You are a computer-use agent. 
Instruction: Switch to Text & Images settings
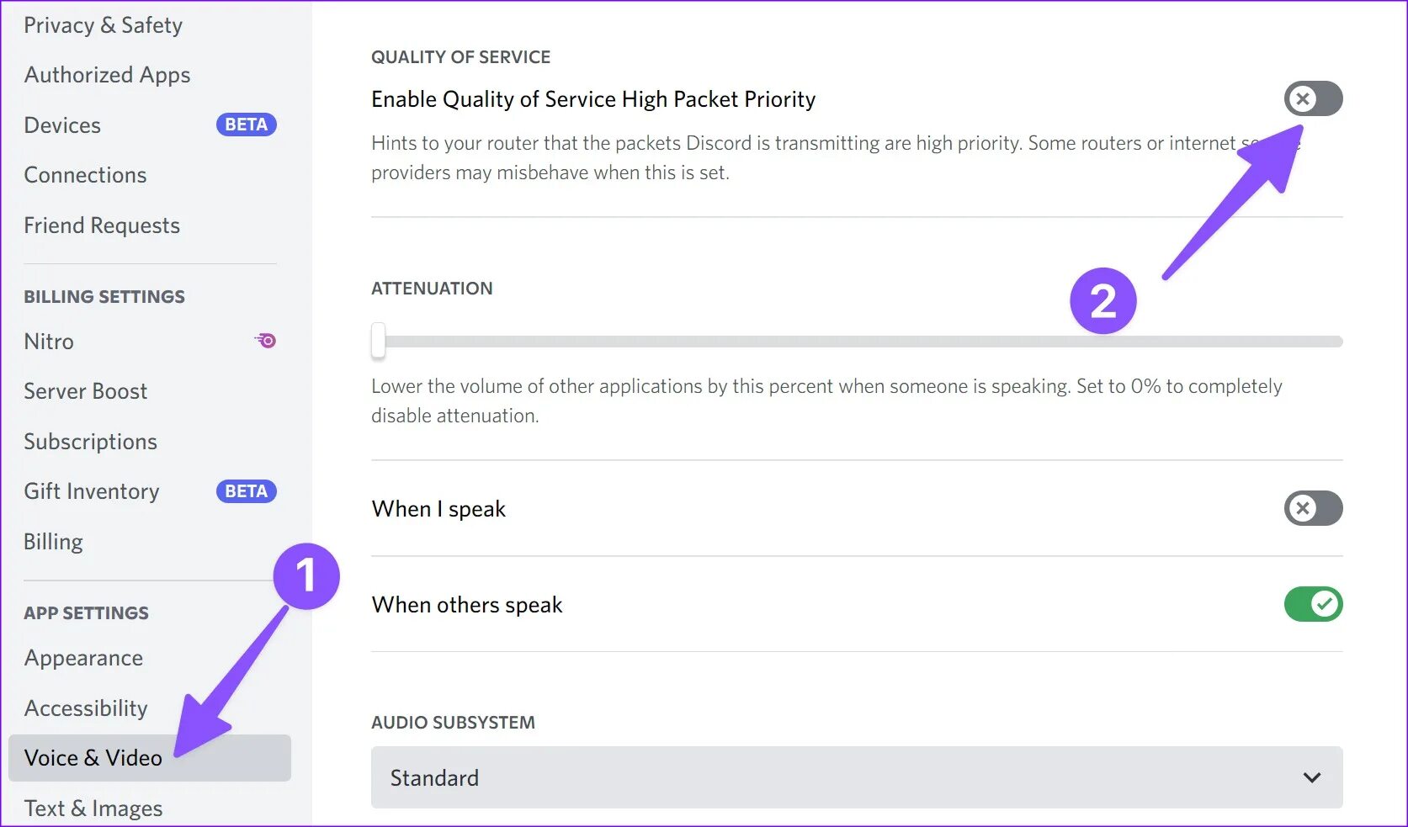(x=93, y=808)
